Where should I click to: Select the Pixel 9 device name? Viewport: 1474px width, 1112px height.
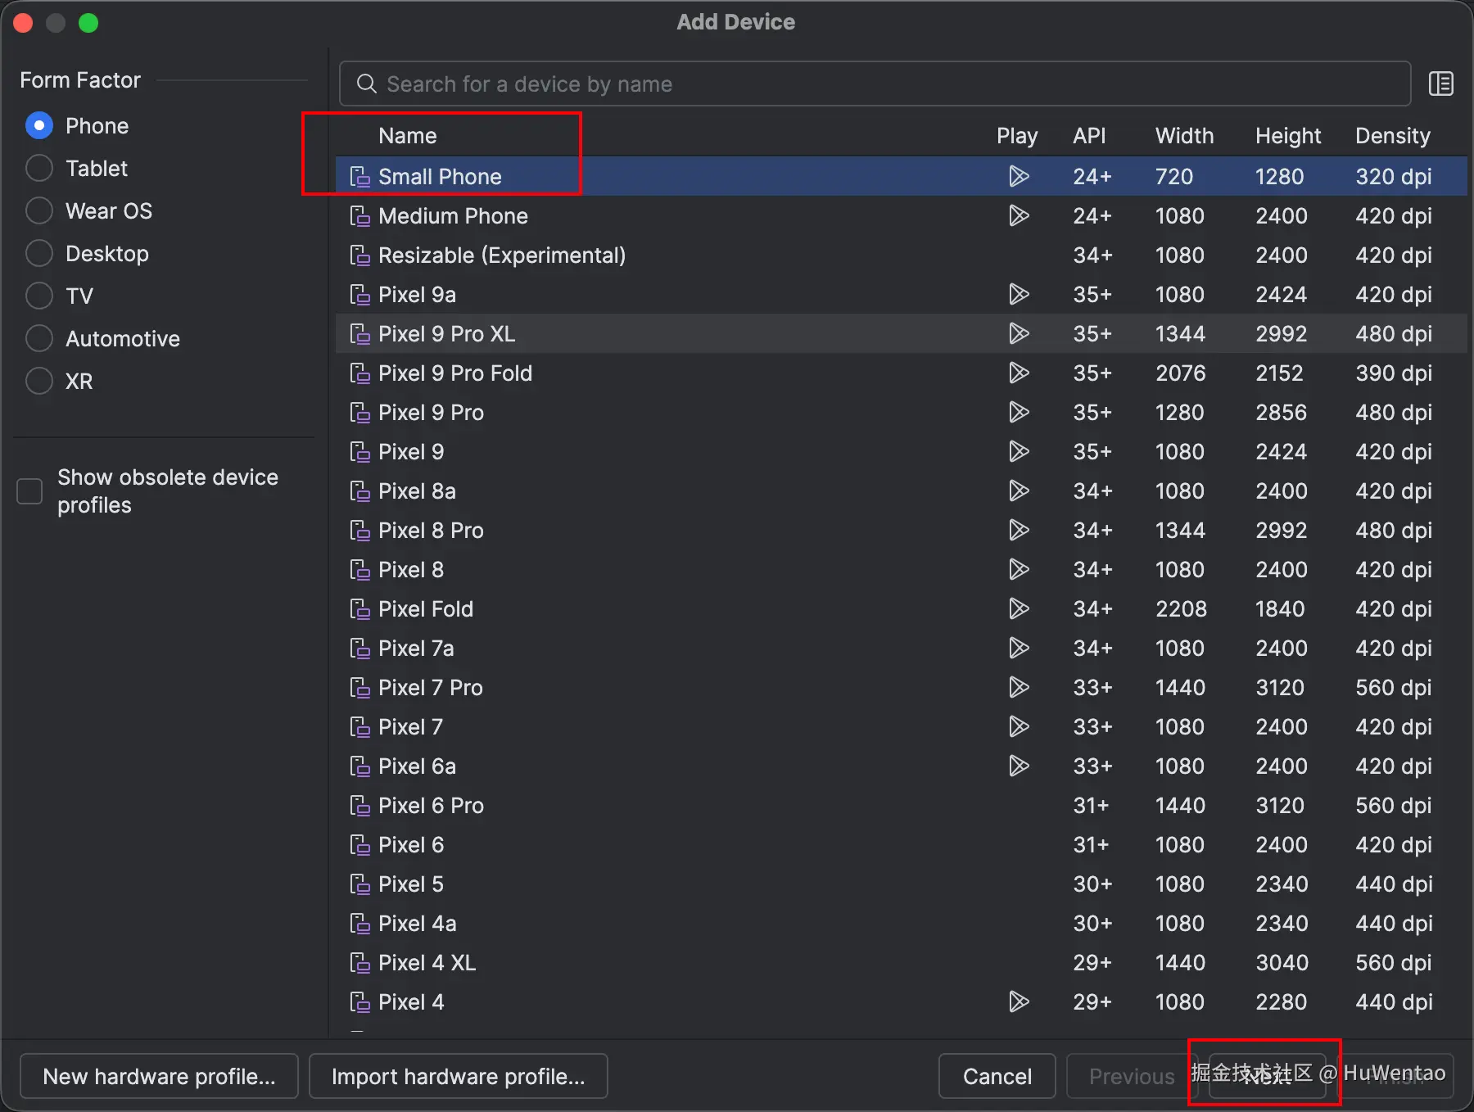point(411,452)
